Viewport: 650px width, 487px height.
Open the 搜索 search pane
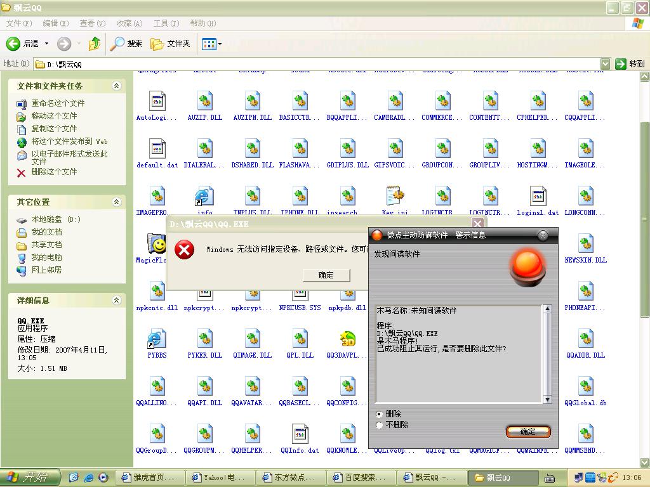coord(126,44)
